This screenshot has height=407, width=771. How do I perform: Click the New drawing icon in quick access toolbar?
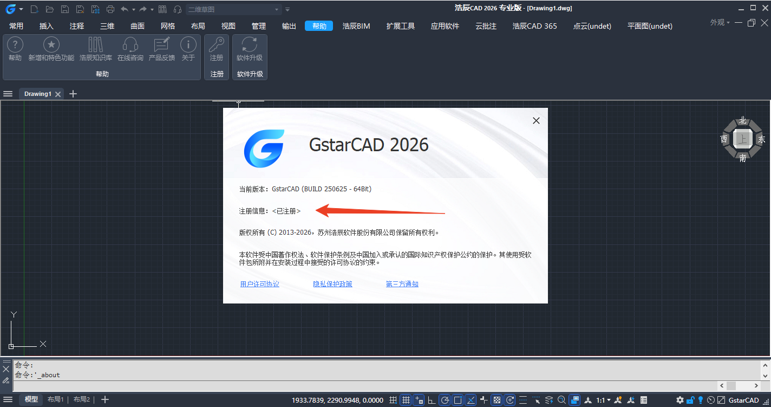35,9
